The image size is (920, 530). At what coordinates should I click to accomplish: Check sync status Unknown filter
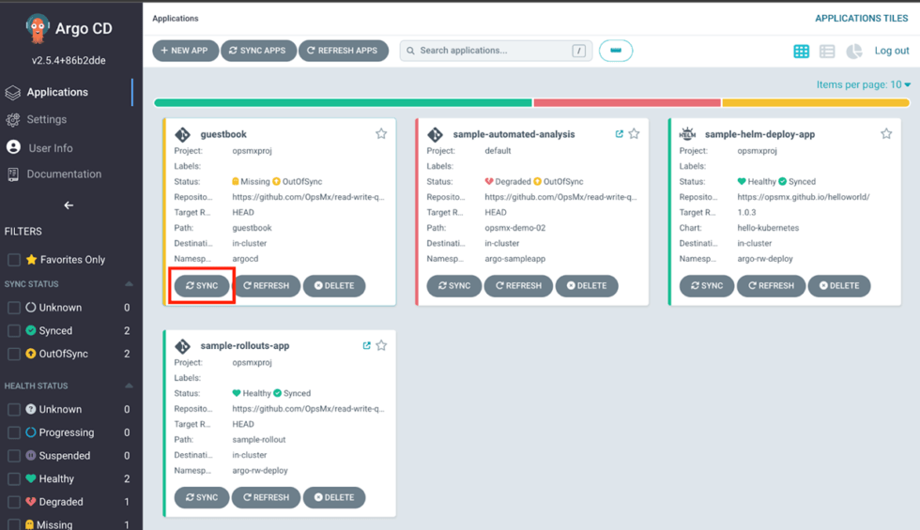click(x=14, y=308)
